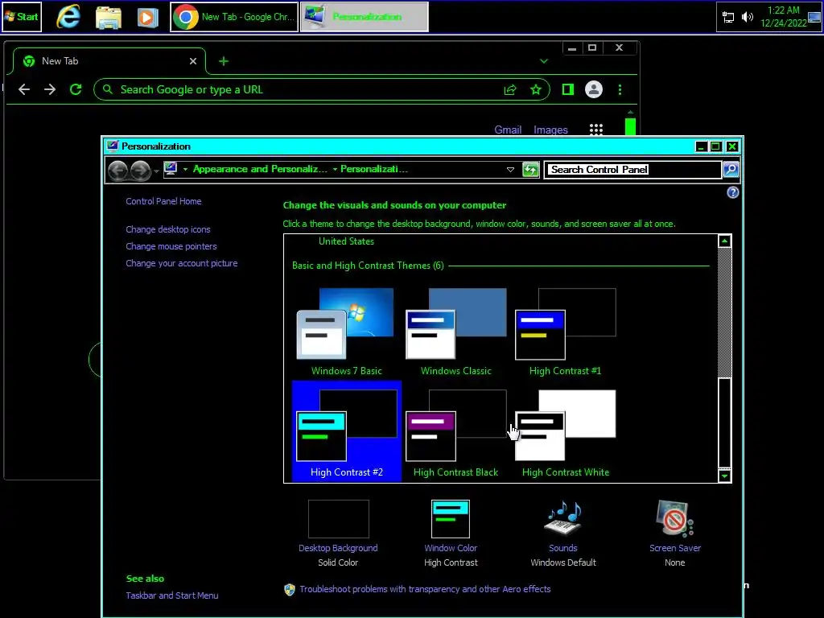Open a new tab with plus button in Chrome

(224, 61)
